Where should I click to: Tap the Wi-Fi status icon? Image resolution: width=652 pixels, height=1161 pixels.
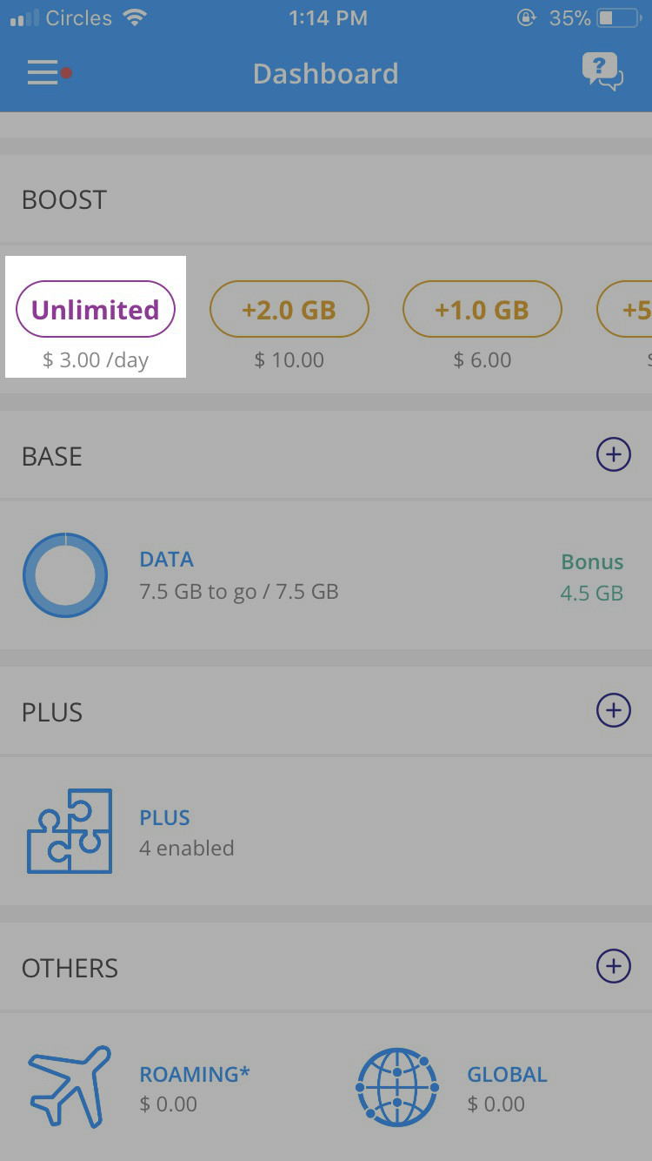(135, 17)
